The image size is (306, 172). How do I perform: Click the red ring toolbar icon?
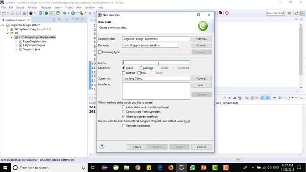[227, 13]
